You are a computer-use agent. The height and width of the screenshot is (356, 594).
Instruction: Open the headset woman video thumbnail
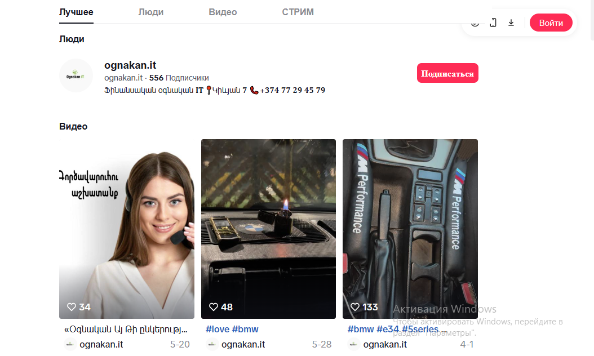pos(127,229)
